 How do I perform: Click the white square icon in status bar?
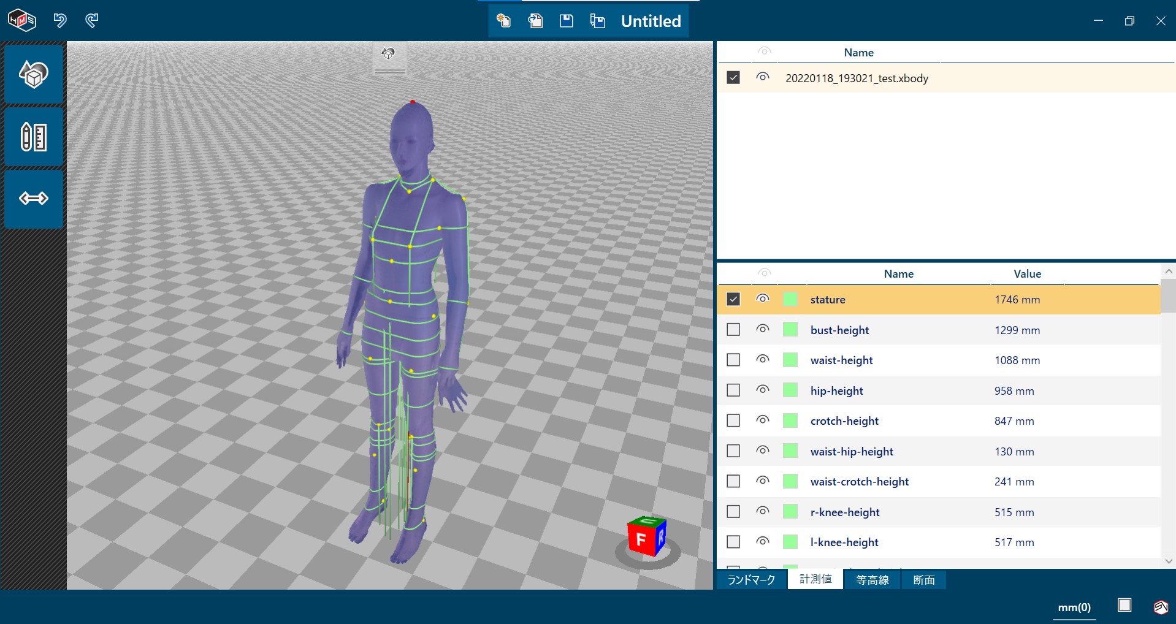tap(1124, 605)
